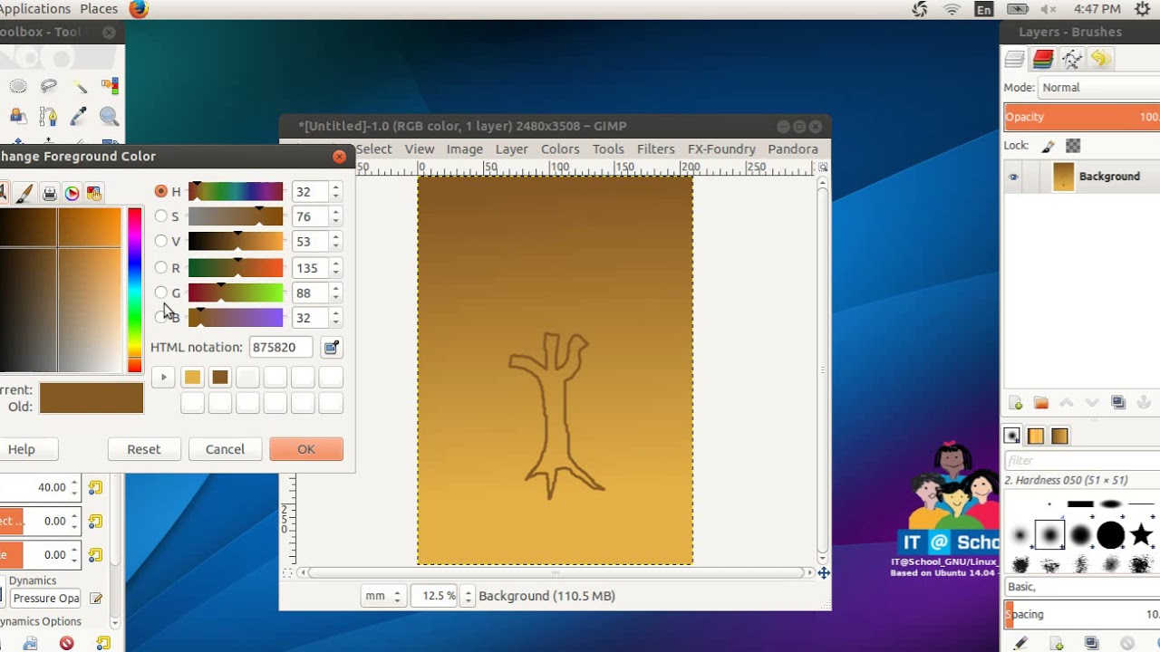This screenshot has height=652, width=1160.
Task: Duplicate the layer in Layers panel
Action: (1118, 403)
